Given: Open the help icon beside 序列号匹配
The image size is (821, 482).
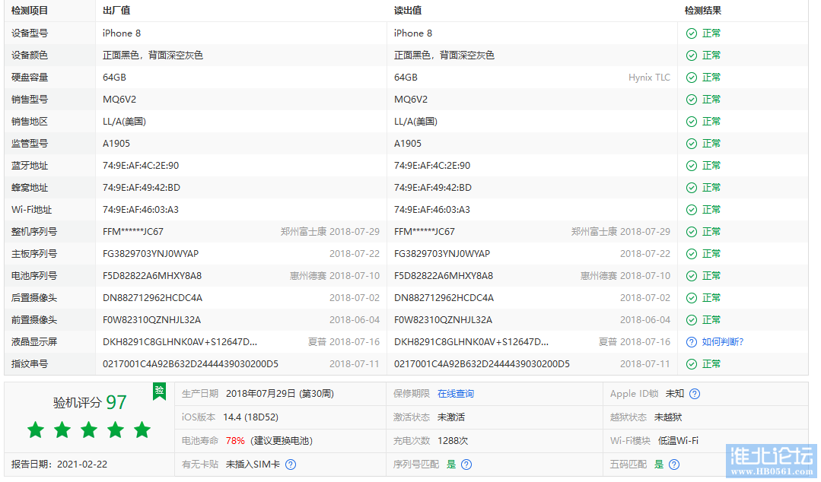Looking at the screenshot, I should coord(466,465).
